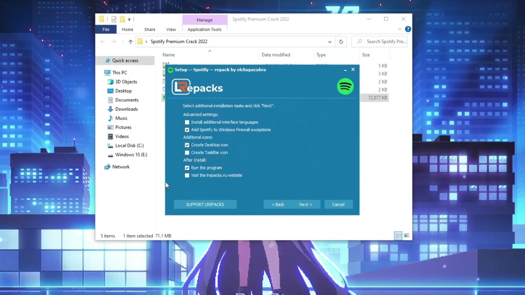Sort files by Date modified column
Viewport: 525px width, 295px height.
point(276,55)
